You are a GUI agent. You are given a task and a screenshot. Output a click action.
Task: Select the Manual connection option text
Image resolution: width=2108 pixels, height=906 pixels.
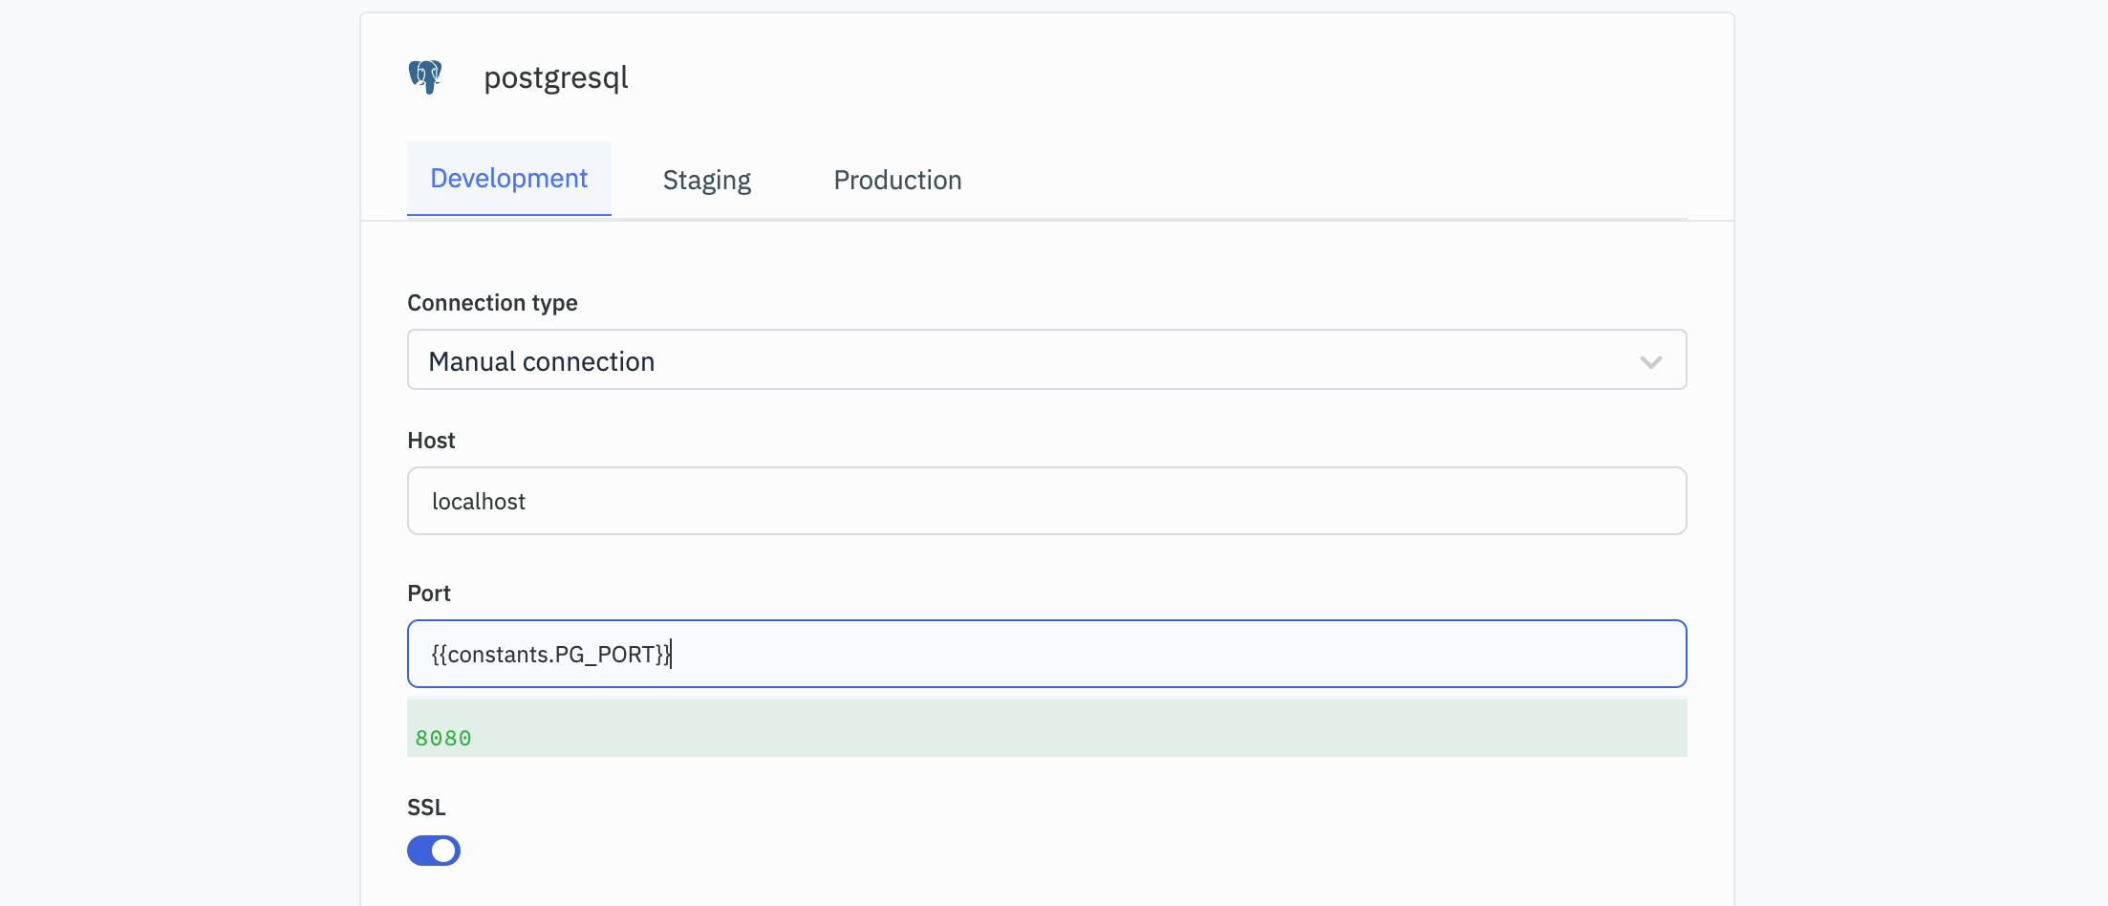pos(541,361)
